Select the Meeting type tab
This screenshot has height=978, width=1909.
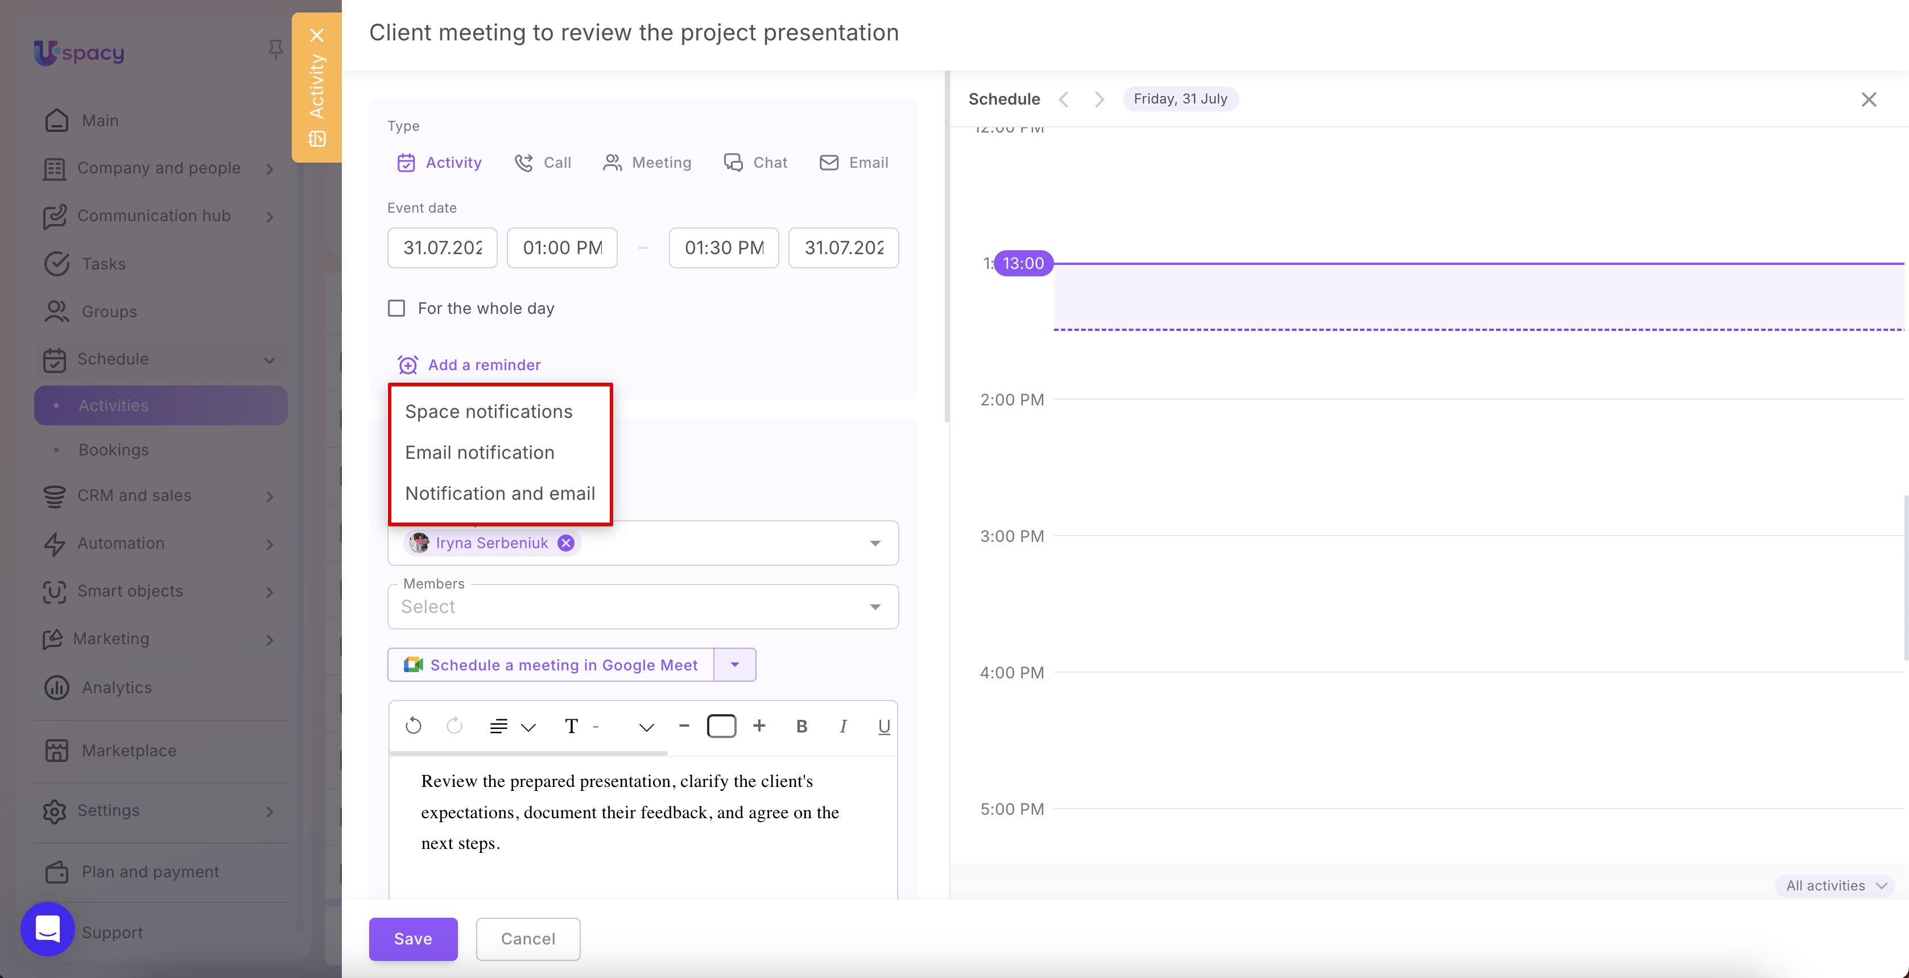(x=647, y=162)
